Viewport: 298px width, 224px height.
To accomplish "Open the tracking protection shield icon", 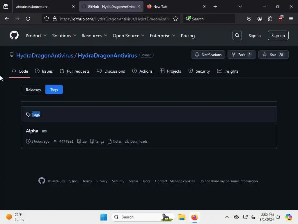I will 47,19.
